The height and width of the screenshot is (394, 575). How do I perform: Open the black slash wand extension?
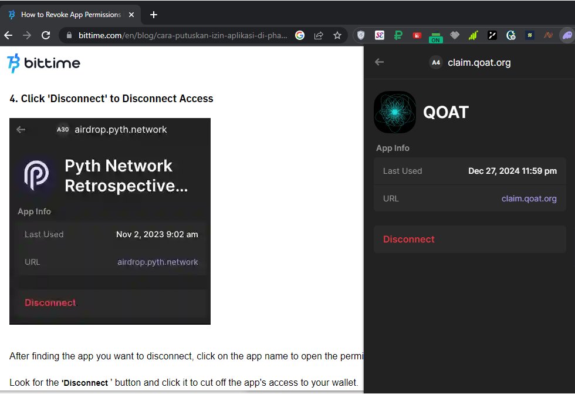pos(492,35)
